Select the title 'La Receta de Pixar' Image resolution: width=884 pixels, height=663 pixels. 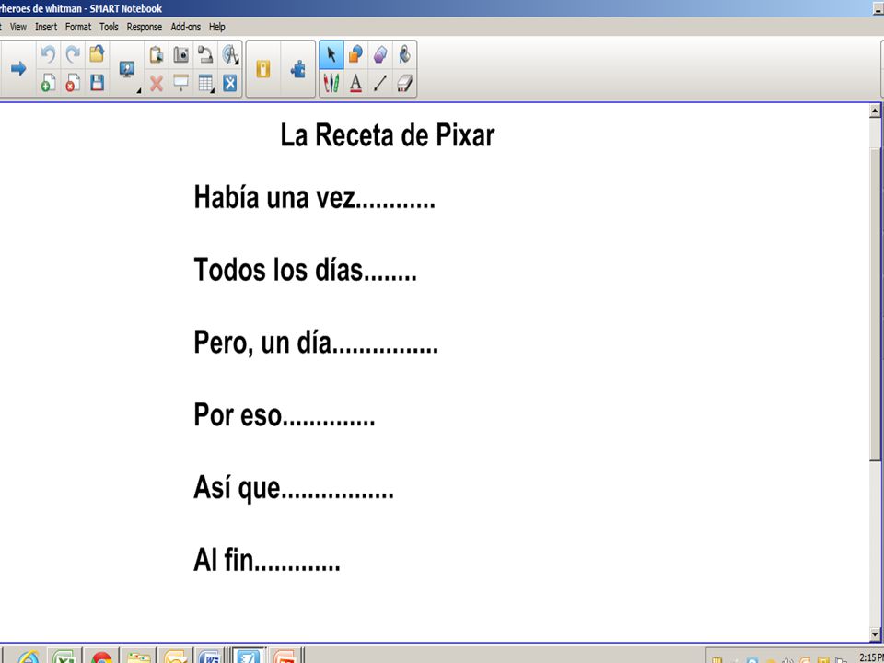point(388,135)
